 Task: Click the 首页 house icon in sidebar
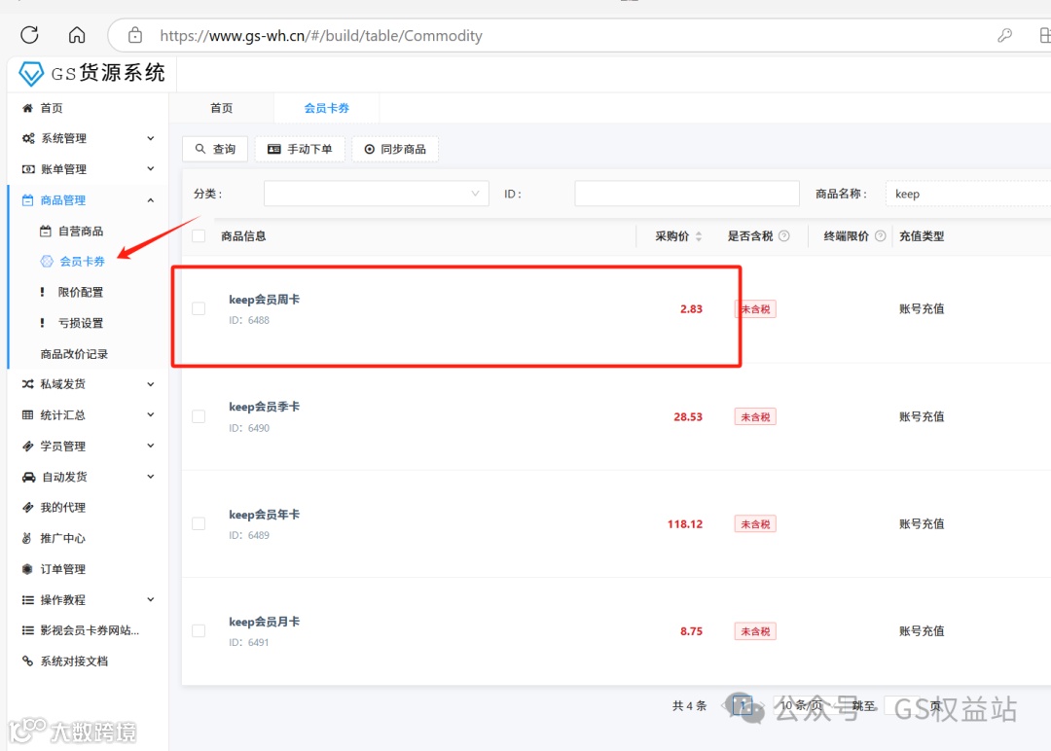tap(27, 108)
